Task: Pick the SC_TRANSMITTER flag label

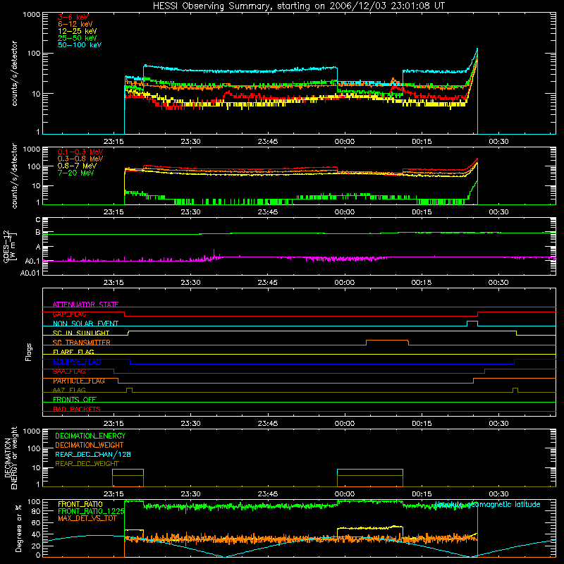Action: [x=81, y=343]
